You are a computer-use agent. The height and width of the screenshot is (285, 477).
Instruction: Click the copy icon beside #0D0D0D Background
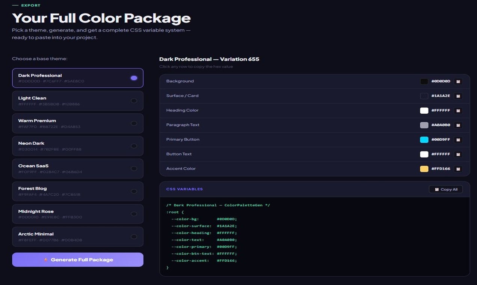[458, 81]
